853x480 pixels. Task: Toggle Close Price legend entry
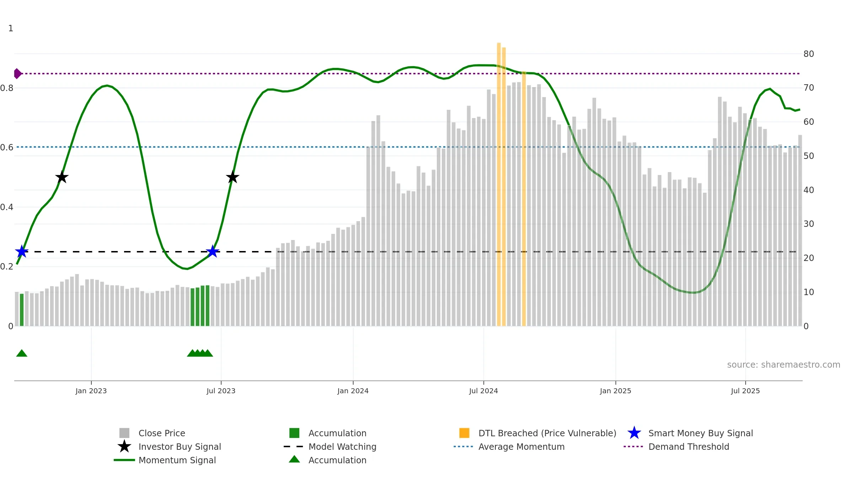(152, 433)
